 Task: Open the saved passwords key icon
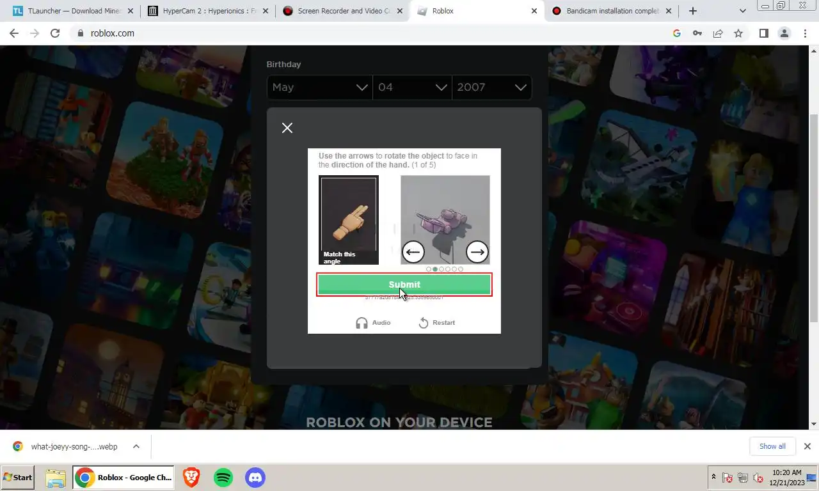click(697, 33)
